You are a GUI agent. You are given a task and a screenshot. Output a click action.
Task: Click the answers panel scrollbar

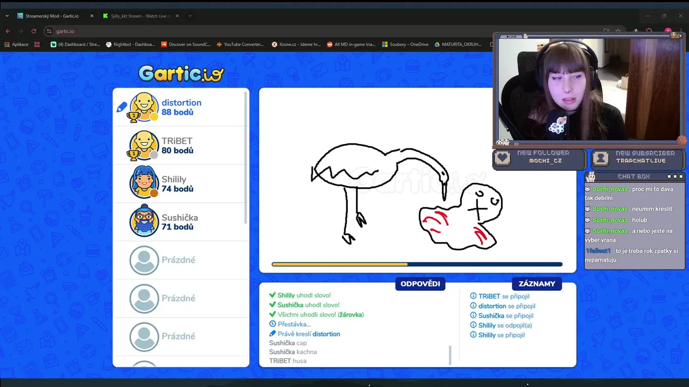coord(450,355)
